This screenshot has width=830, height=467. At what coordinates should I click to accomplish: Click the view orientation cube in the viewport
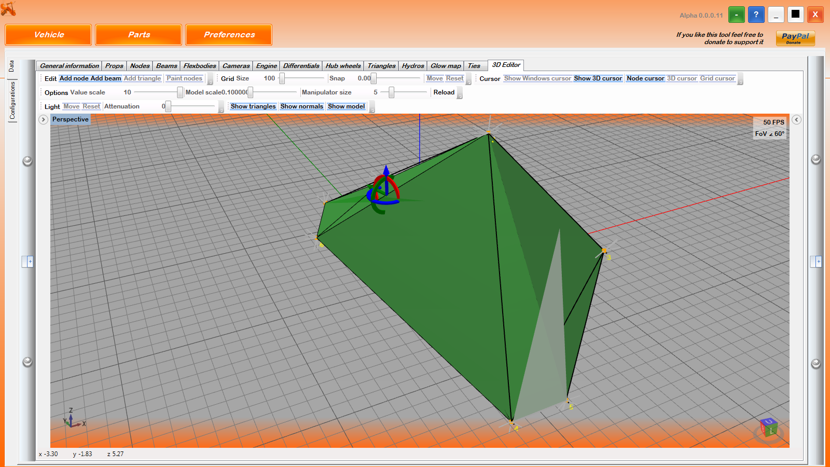point(768,429)
